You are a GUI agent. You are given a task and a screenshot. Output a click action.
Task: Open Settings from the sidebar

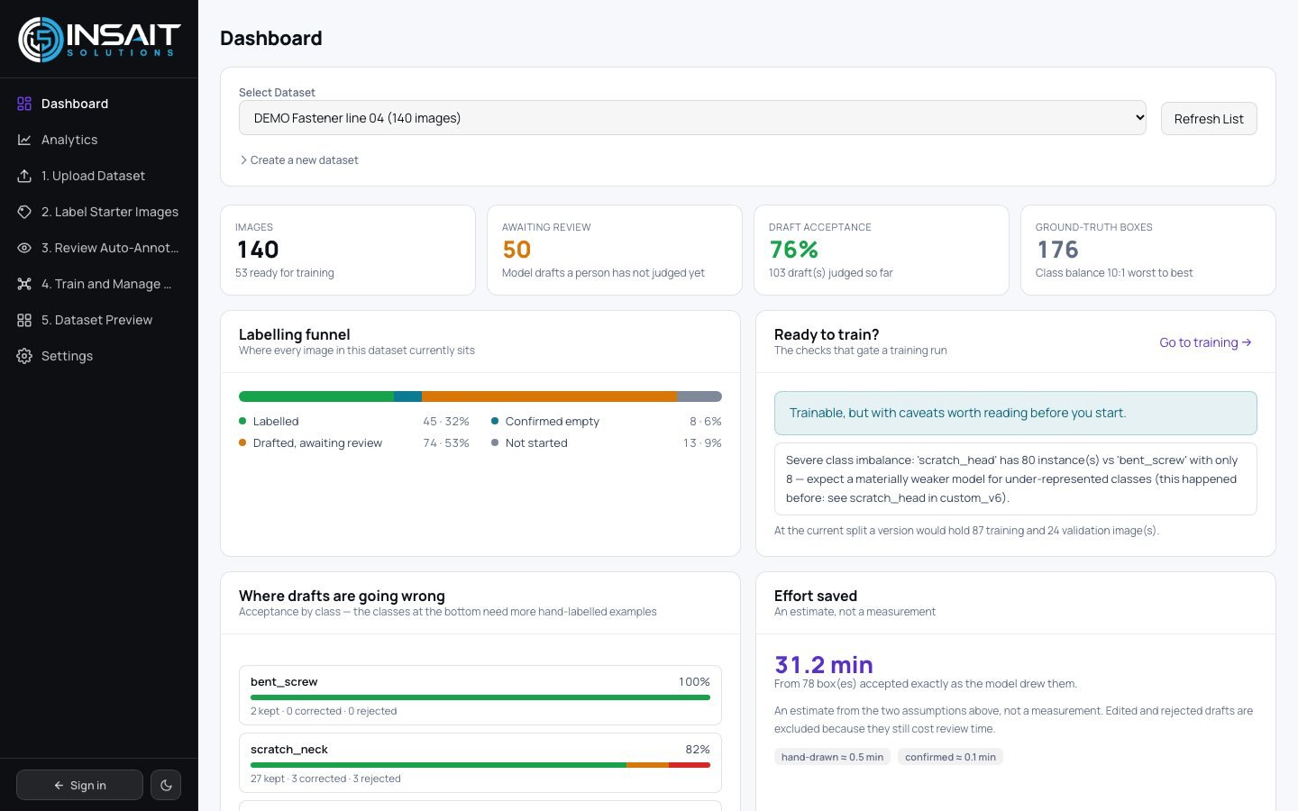[x=99, y=356]
